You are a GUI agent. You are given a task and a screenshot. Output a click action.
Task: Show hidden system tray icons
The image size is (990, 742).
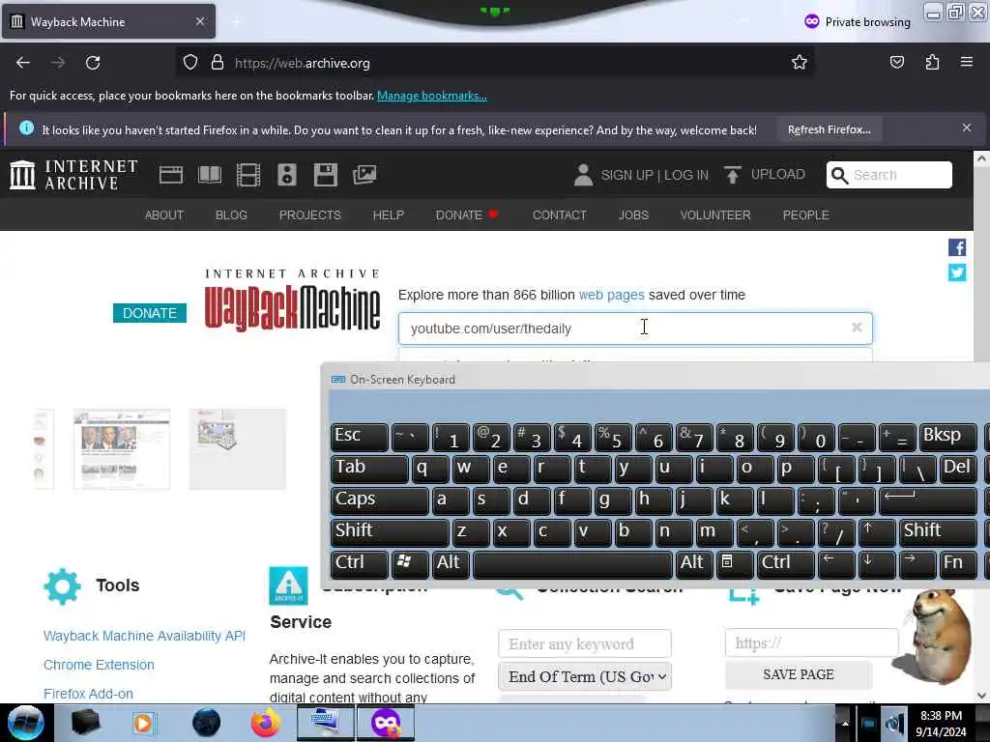click(845, 723)
